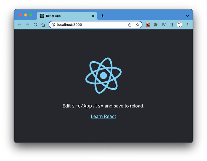Click the browser back arrow
207x161 pixels.
click(19, 25)
